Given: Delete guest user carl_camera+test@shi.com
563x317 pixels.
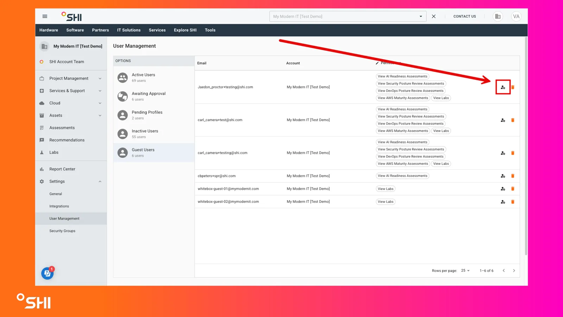Looking at the screenshot, I should click(513, 120).
